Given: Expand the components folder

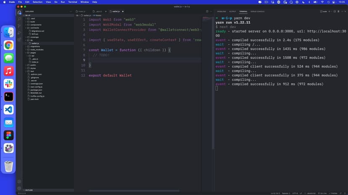Looking at the screenshot, I should 36,25.
